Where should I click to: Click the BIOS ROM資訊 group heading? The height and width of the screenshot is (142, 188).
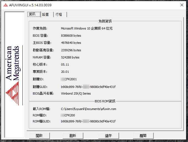tap(105, 101)
